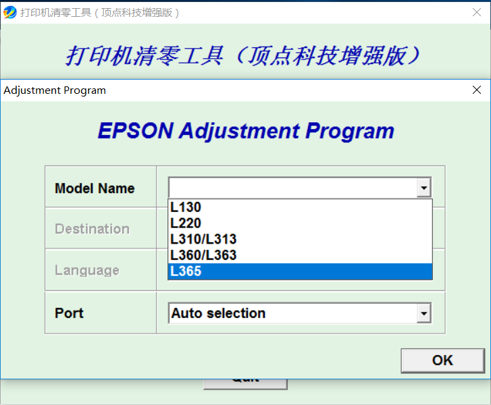Screen dimensions: 491x405
Task: Click the greyed Destination label
Action: [x=92, y=229]
